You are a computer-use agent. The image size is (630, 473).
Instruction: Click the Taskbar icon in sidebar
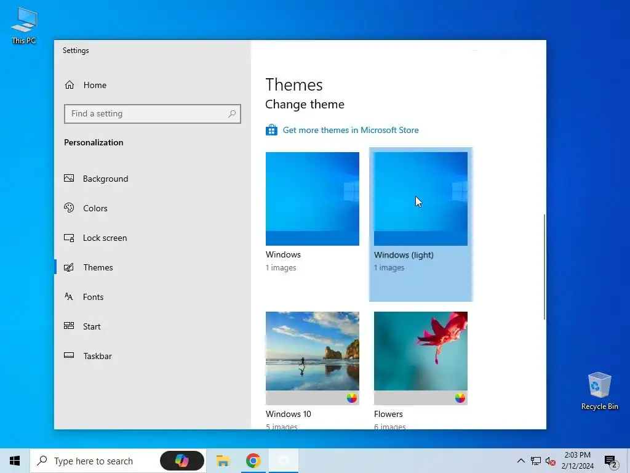tap(69, 355)
